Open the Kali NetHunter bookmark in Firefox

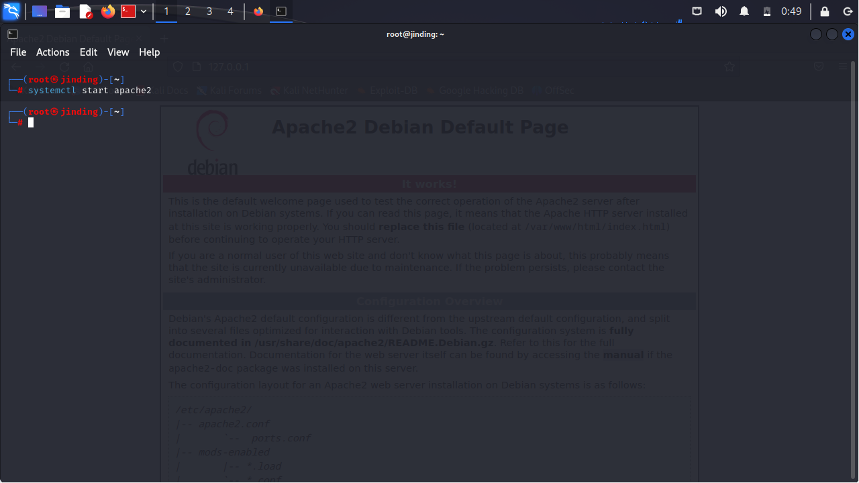click(309, 91)
